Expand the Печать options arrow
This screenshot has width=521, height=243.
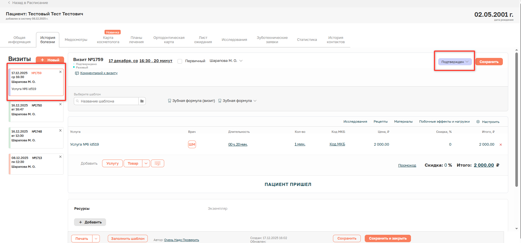coord(96,238)
